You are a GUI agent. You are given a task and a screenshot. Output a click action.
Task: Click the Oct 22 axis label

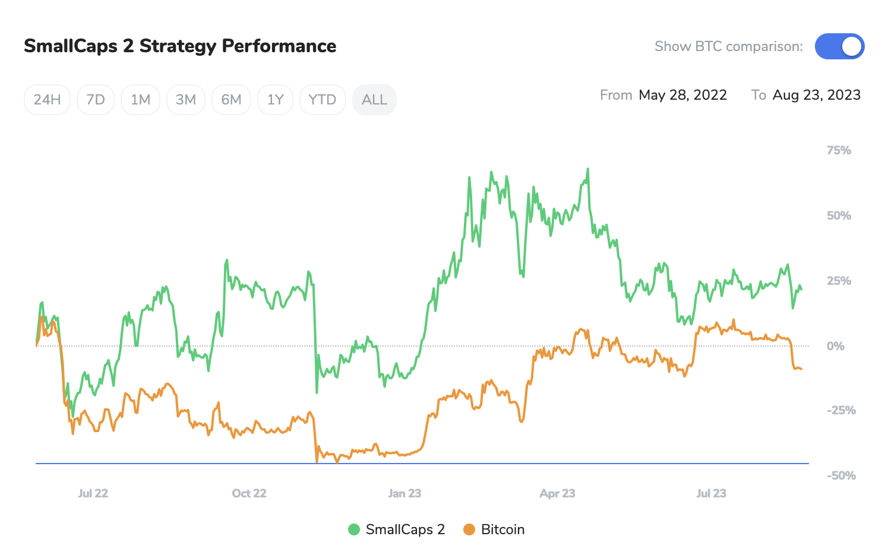[x=249, y=493]
